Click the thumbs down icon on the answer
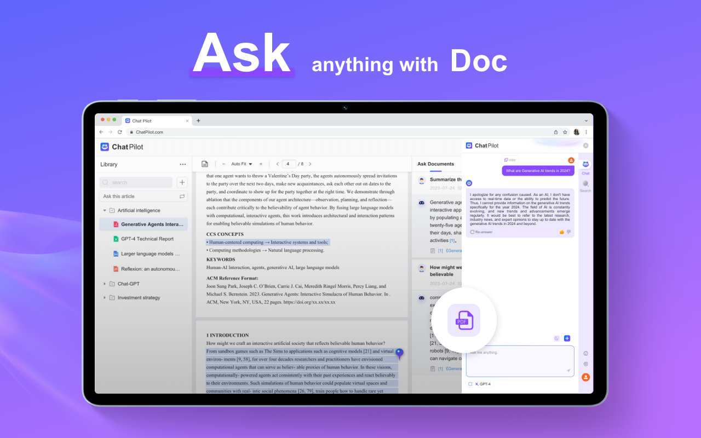This screenshot has width=701, height=438. (x=568, y=232)
